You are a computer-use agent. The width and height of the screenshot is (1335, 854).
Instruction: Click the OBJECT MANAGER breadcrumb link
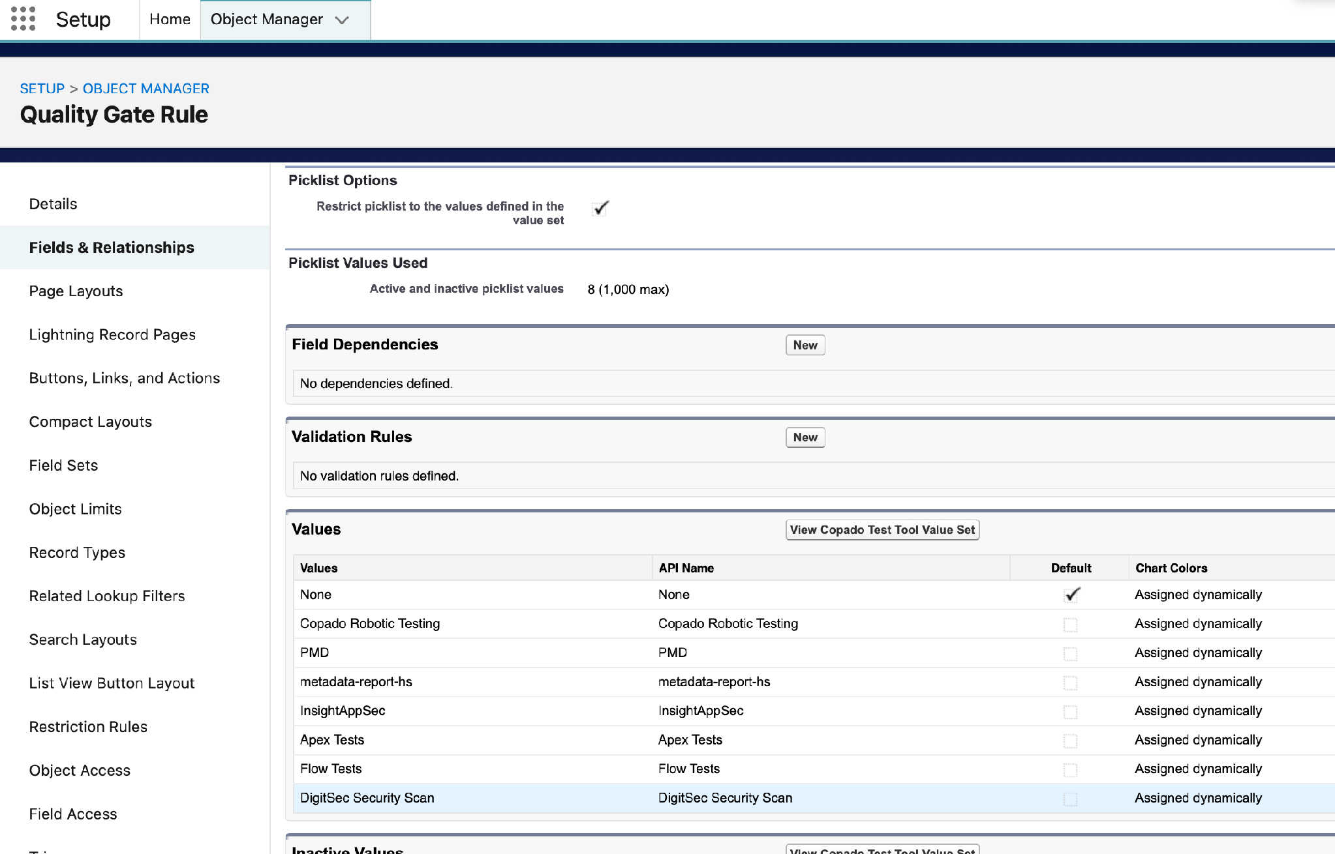(x=146, y=89)
